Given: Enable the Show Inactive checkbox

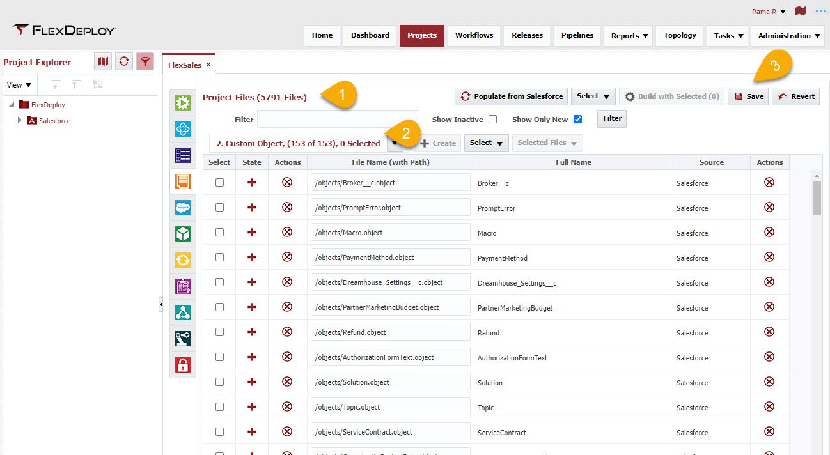Looking at the screenshot, I should [x=492, y=119].
